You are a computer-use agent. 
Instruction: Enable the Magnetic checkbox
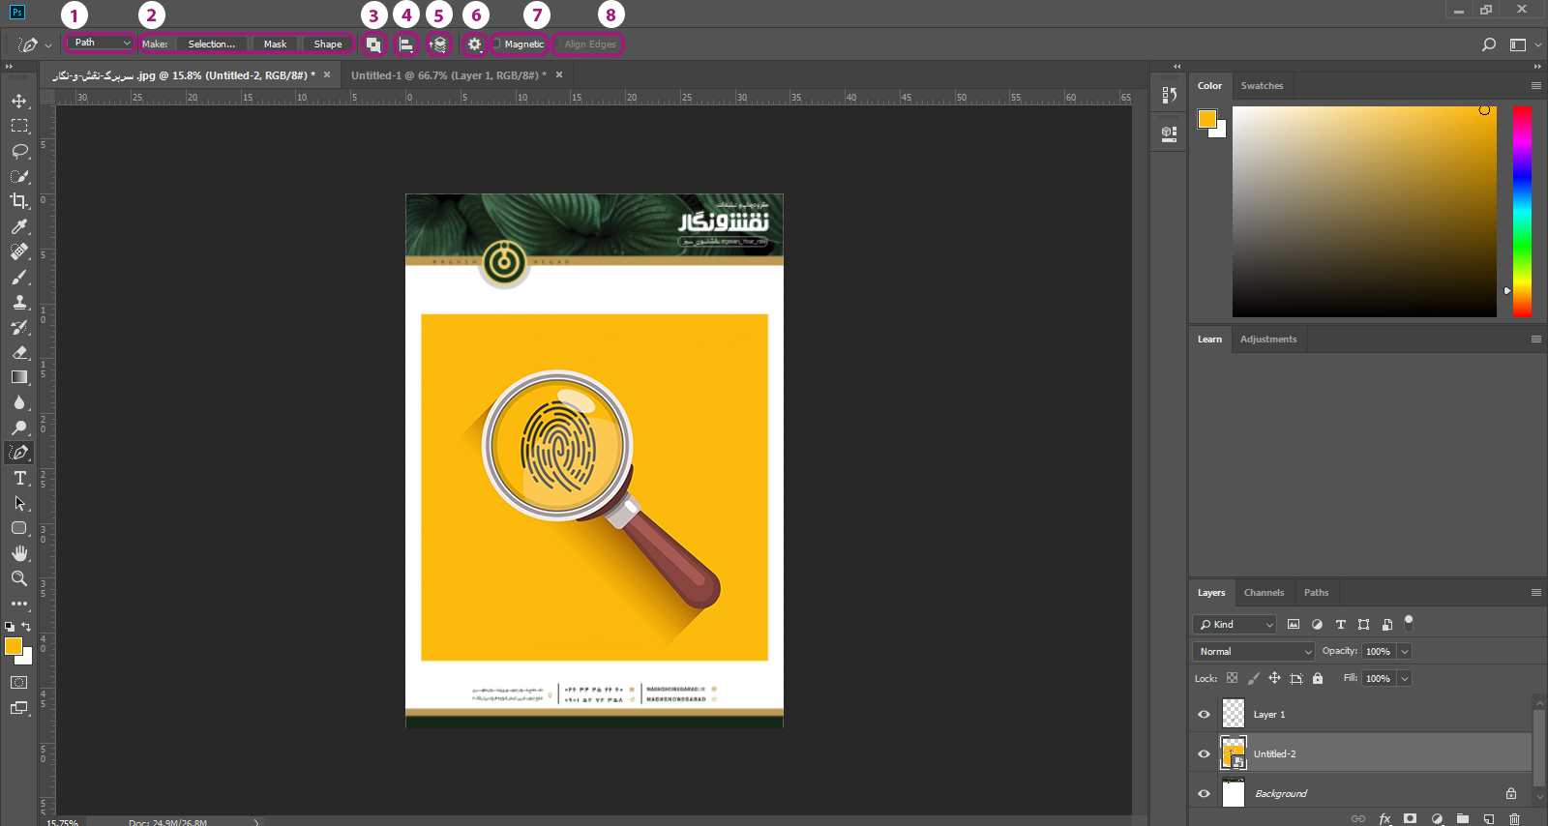tap(496, 44)
